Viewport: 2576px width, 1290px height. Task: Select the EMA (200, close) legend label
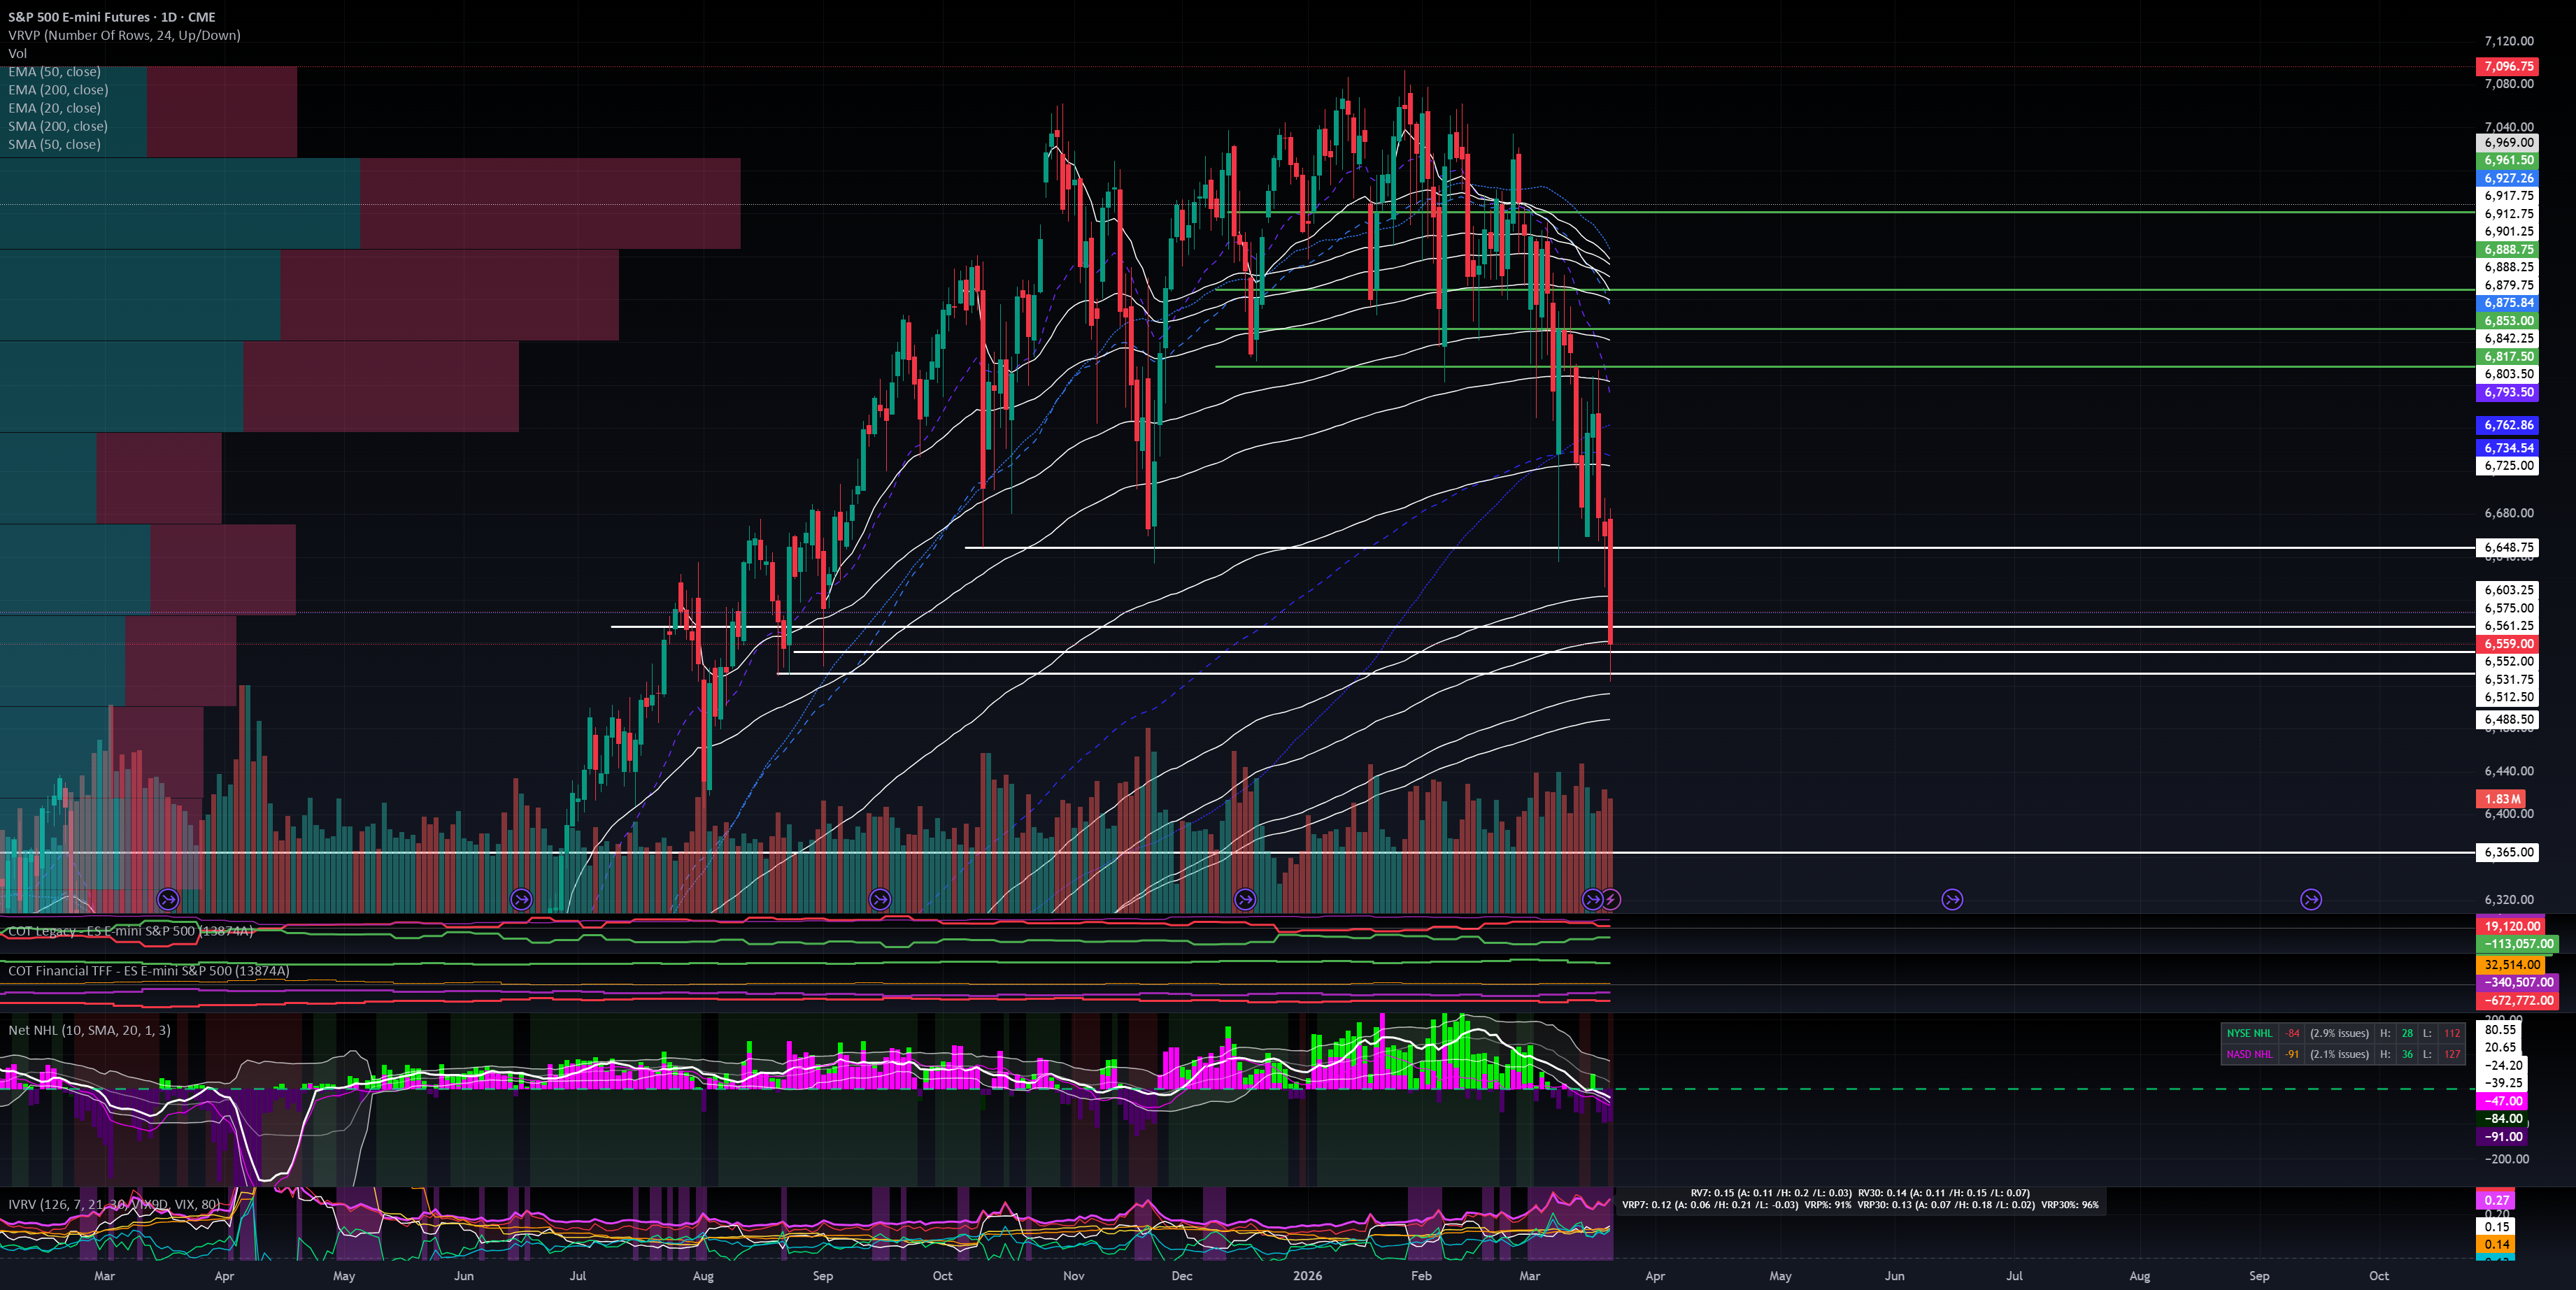(58, 90)
